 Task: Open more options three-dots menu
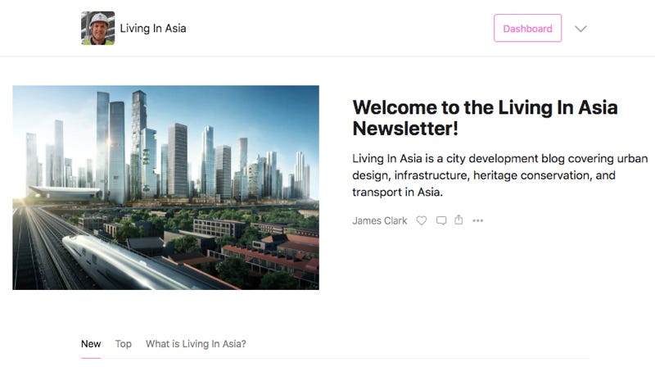tap(478, 220)
